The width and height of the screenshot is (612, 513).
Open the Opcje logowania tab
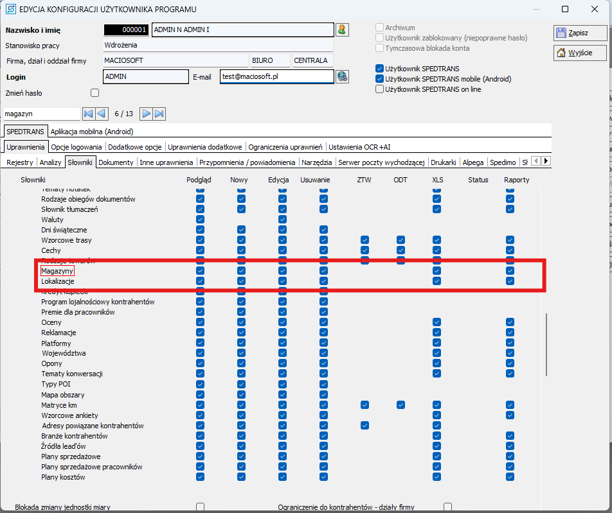point(76,147)
